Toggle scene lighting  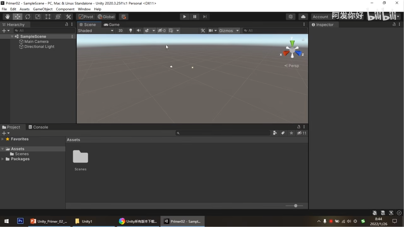click(131, 31)
